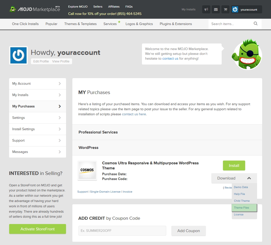The width and height of the screenshot is (271, 245).
Task: Click the search magnifier icon
Action: 256,24
